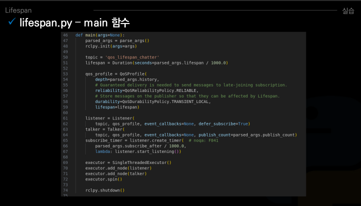Click the blue checkmark beside the slide title
The image size is (361, 206).
click(12, 21)
